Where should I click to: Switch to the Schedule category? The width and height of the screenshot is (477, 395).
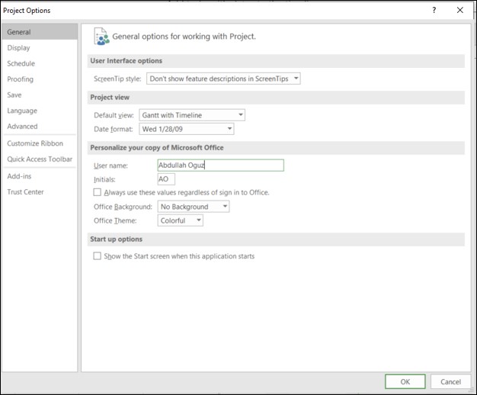coord(21,64)
